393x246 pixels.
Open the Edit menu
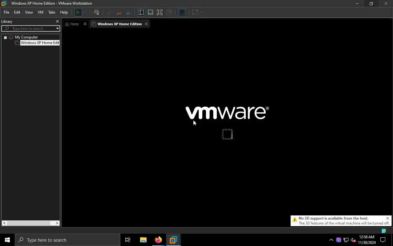[17, 12]
